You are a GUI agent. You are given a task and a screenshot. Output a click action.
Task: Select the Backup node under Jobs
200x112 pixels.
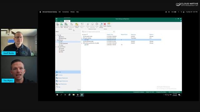(x=61, y=37)
